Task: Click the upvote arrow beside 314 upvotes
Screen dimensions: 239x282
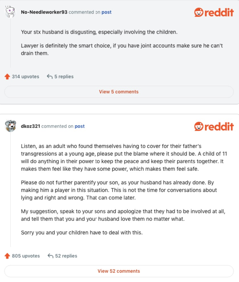Action: coord(7,77)
